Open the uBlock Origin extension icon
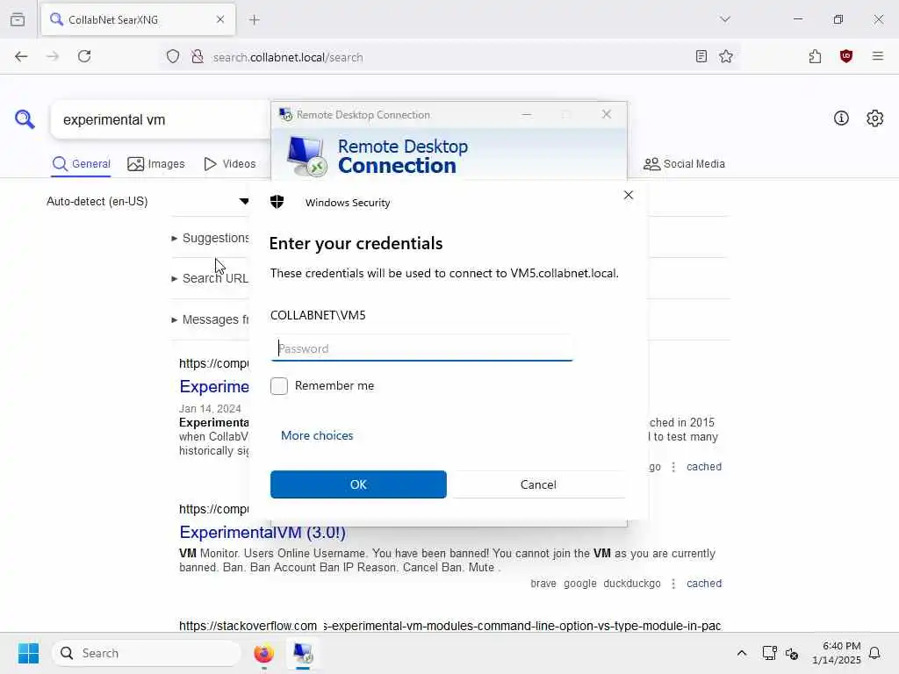The width and height of the screenshot is (899, 674). 845,56
